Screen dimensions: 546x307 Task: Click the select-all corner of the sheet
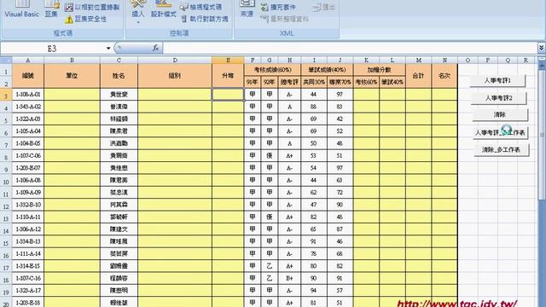click(x=6, y=61)
